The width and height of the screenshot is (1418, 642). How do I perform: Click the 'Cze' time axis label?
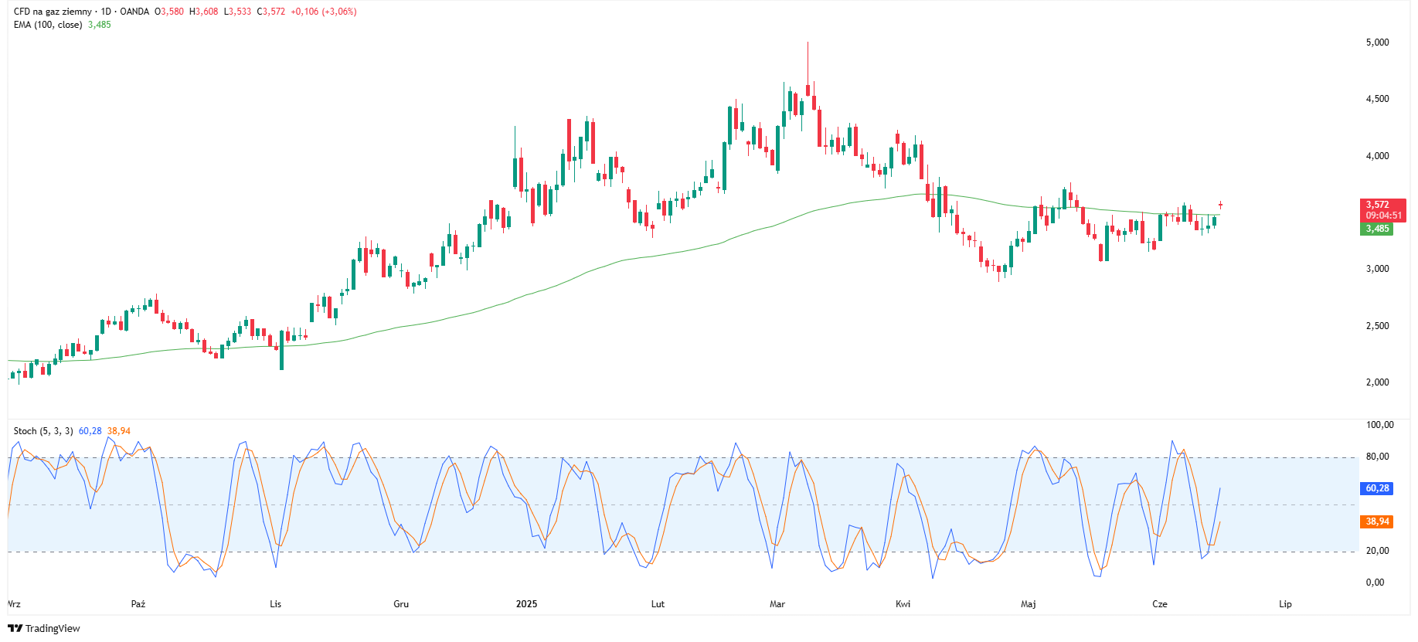(1160, 604)
